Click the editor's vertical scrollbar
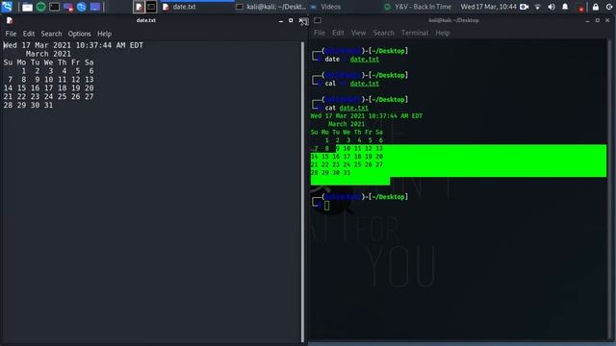Image resolution: width=616 pixels, height=346 pixels. coord(302,192)
